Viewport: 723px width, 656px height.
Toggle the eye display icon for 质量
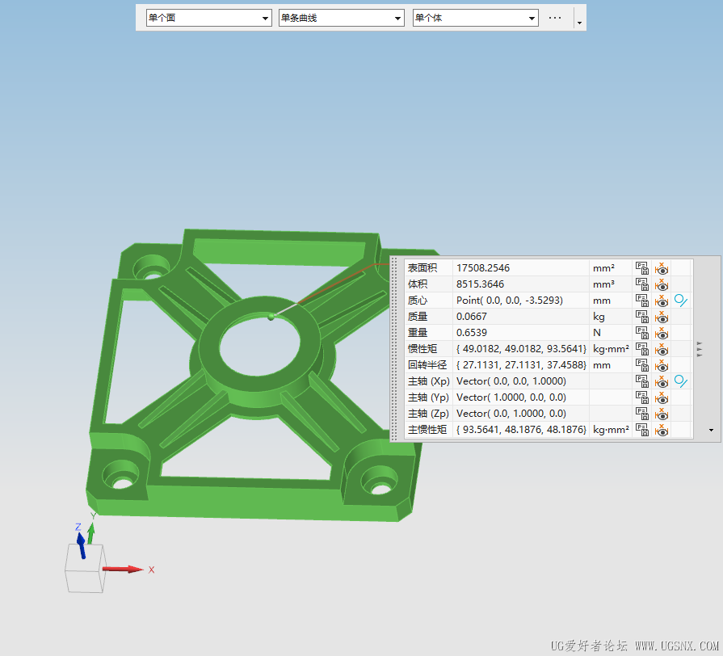[x=662, y=316]
